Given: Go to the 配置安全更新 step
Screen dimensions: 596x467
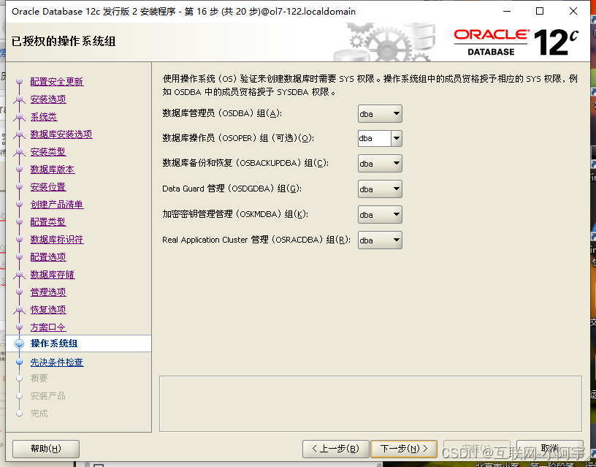Looking at the screenshot, I should click(57, 81).
